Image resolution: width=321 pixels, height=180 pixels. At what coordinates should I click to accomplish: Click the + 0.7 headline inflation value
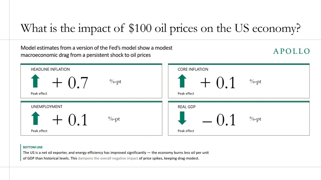click(70, 83)
